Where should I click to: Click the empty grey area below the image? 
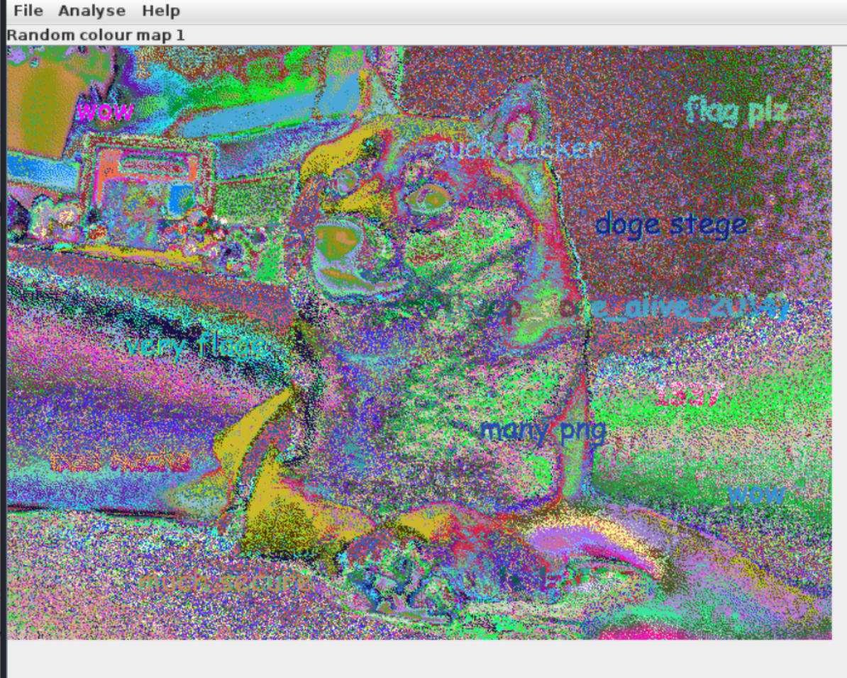[x=426, y=659]
